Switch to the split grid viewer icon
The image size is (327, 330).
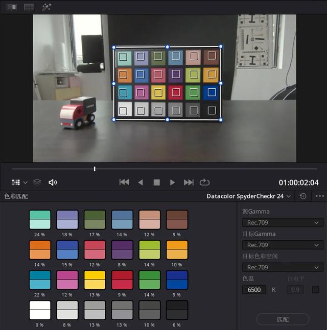[x=29, y=7]
